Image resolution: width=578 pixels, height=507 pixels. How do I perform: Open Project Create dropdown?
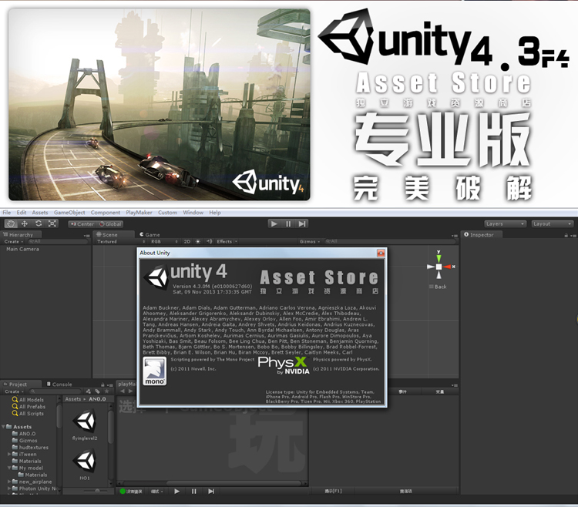pyautogui.click(x=14, y=391)
